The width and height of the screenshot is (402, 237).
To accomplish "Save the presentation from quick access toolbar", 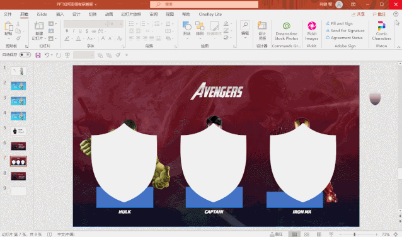I will point(38,55).
